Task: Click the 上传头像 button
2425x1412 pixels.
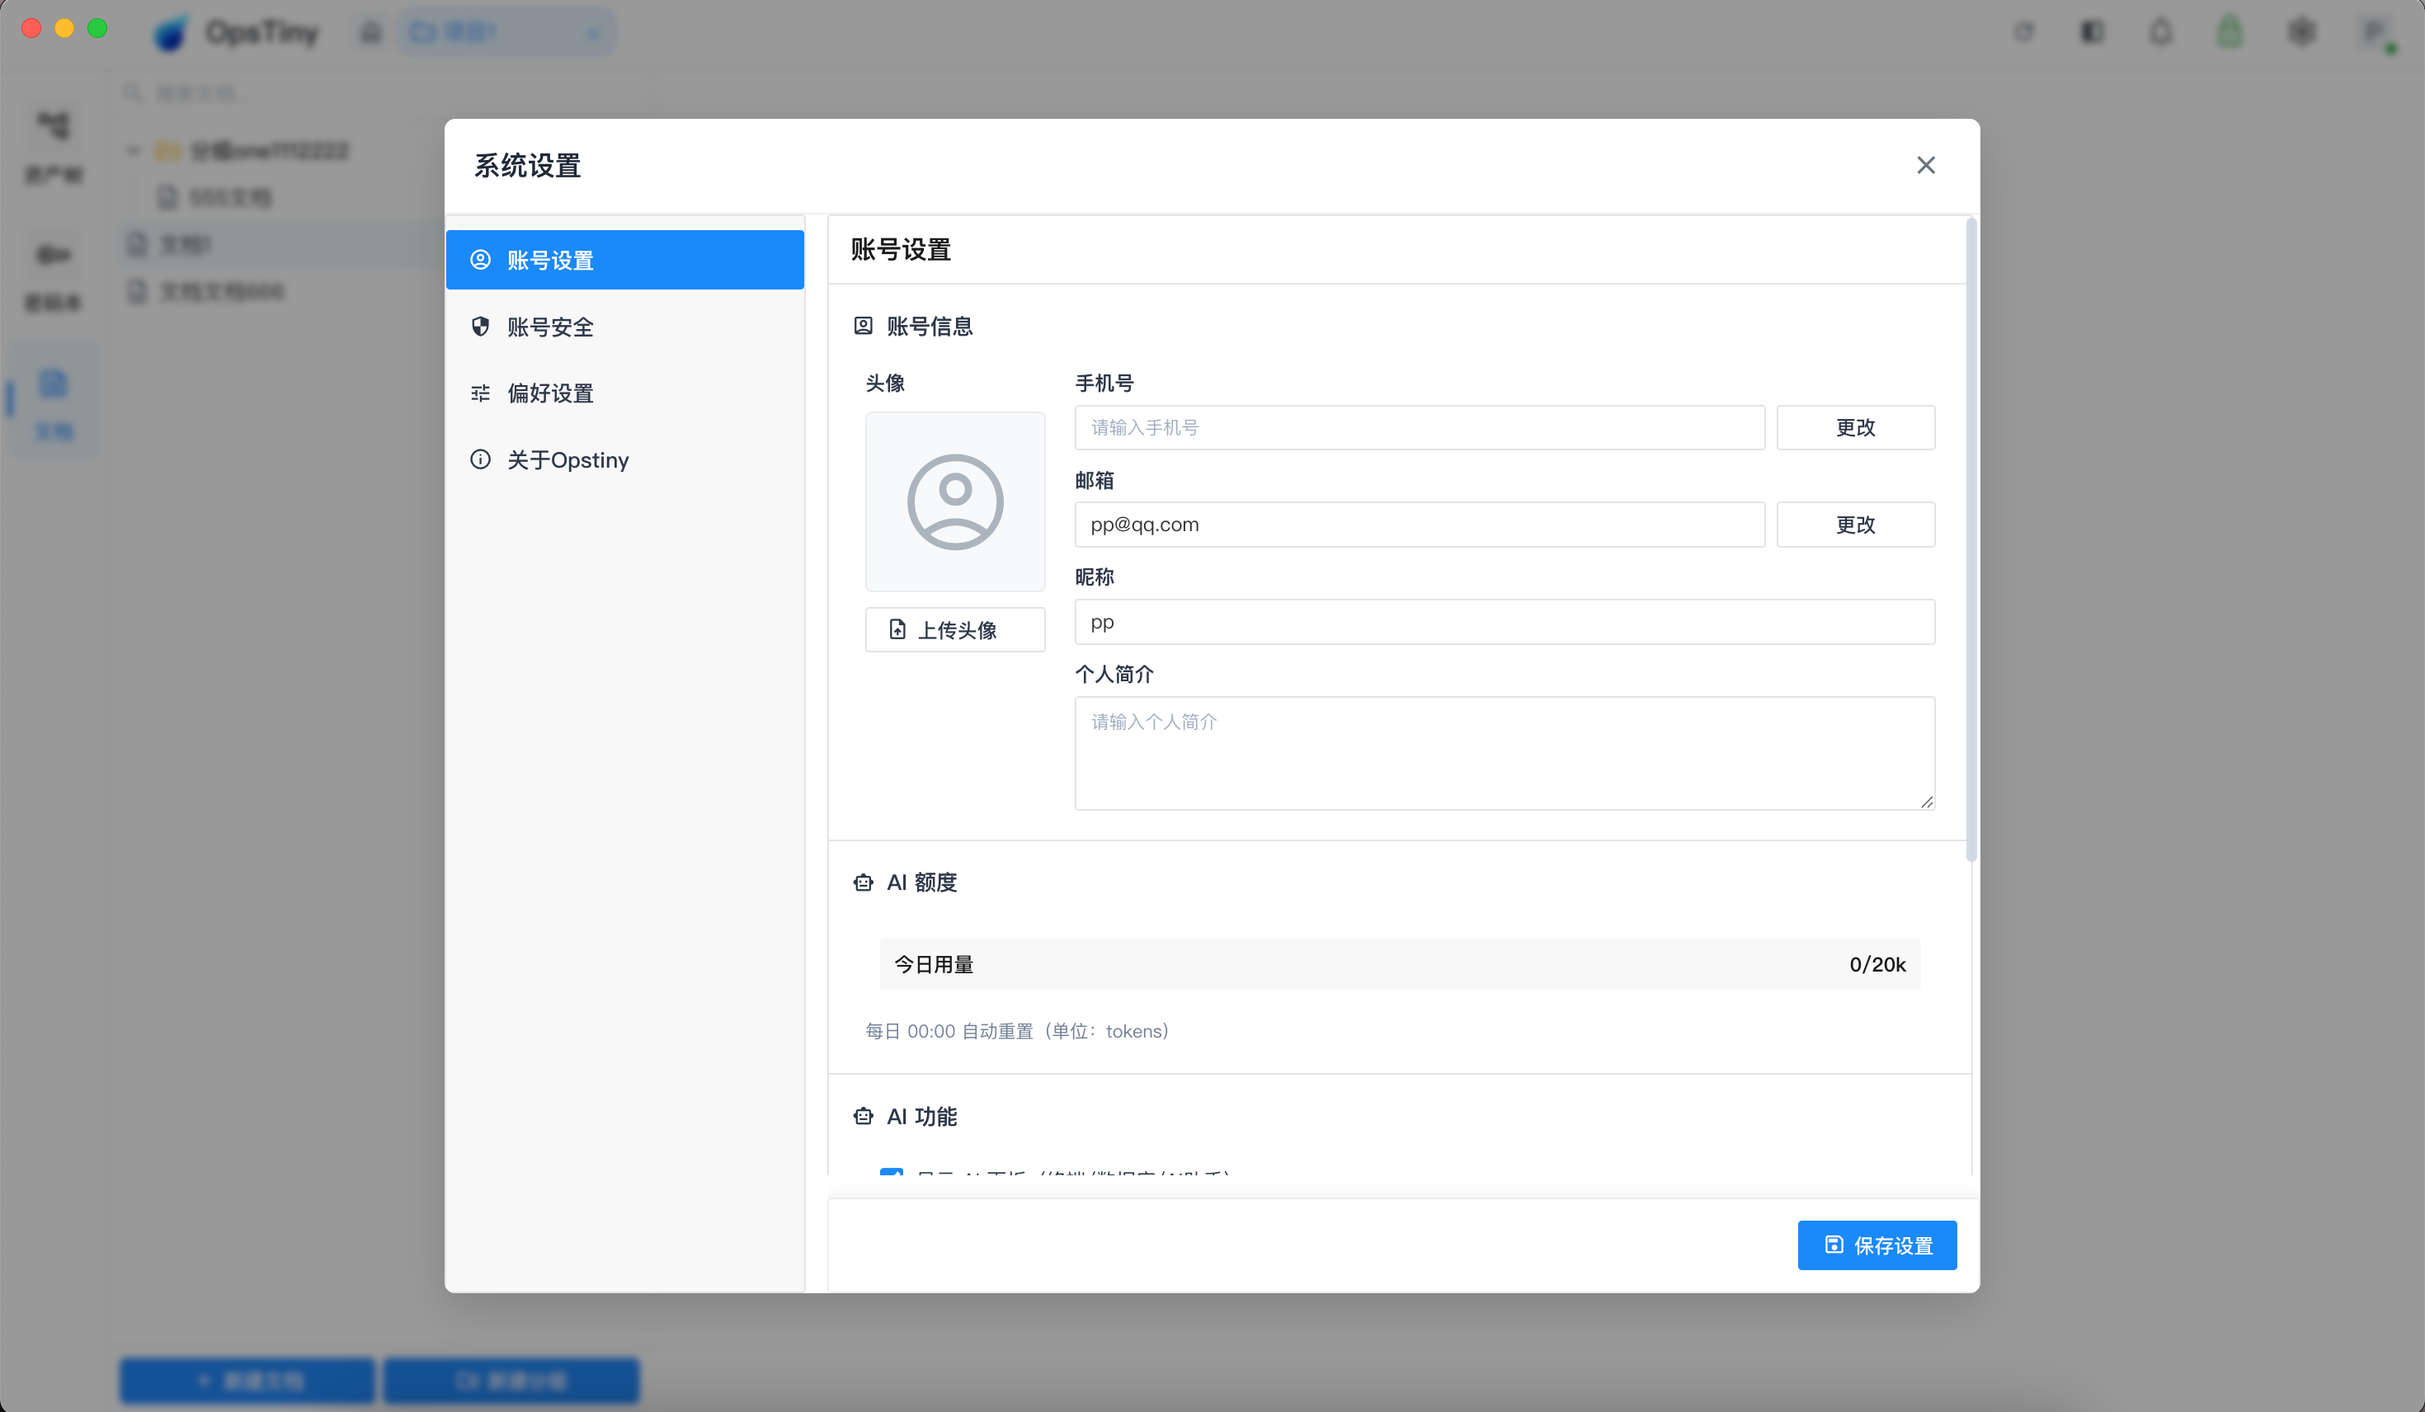Action: (954, 629)
